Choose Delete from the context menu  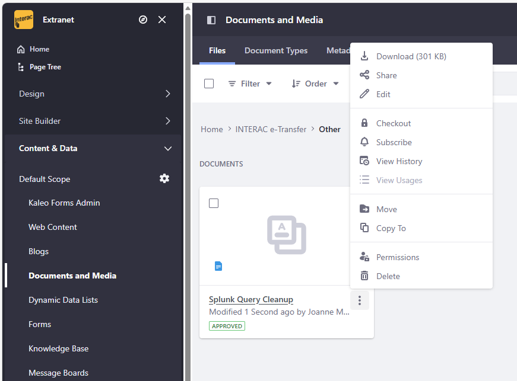pos(421,276)
